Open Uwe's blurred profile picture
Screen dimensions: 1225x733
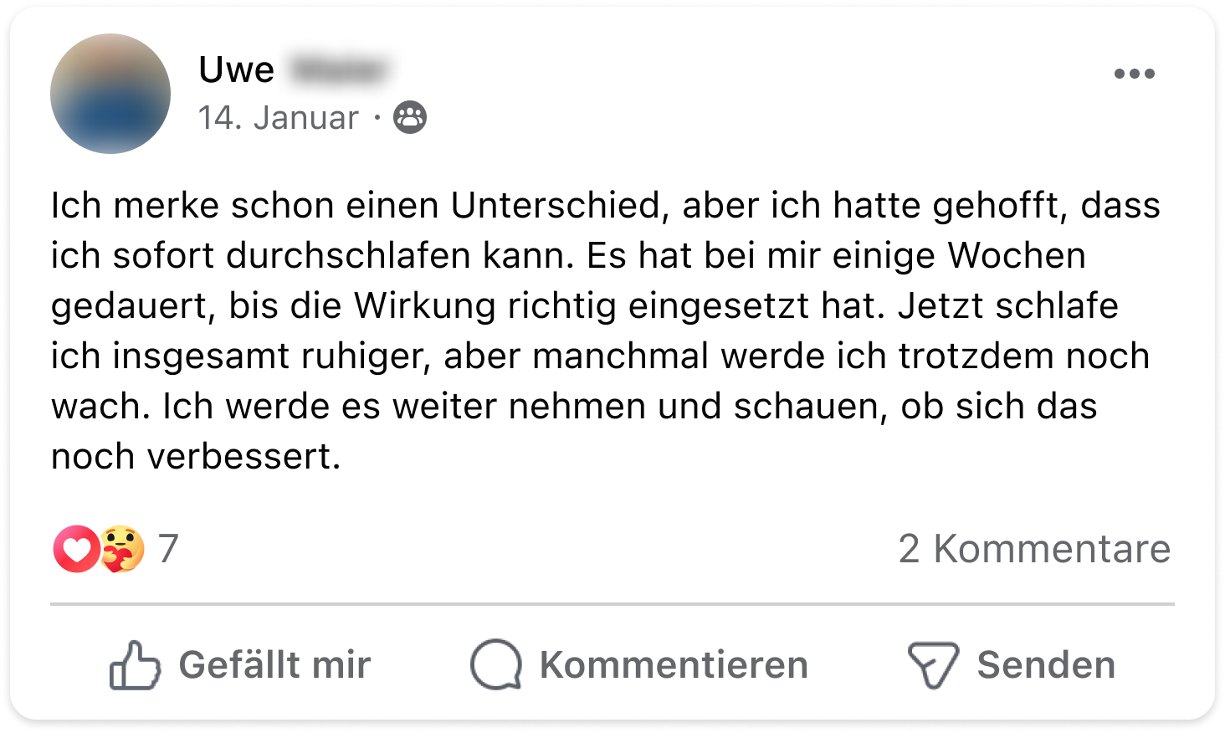[110, 94]
